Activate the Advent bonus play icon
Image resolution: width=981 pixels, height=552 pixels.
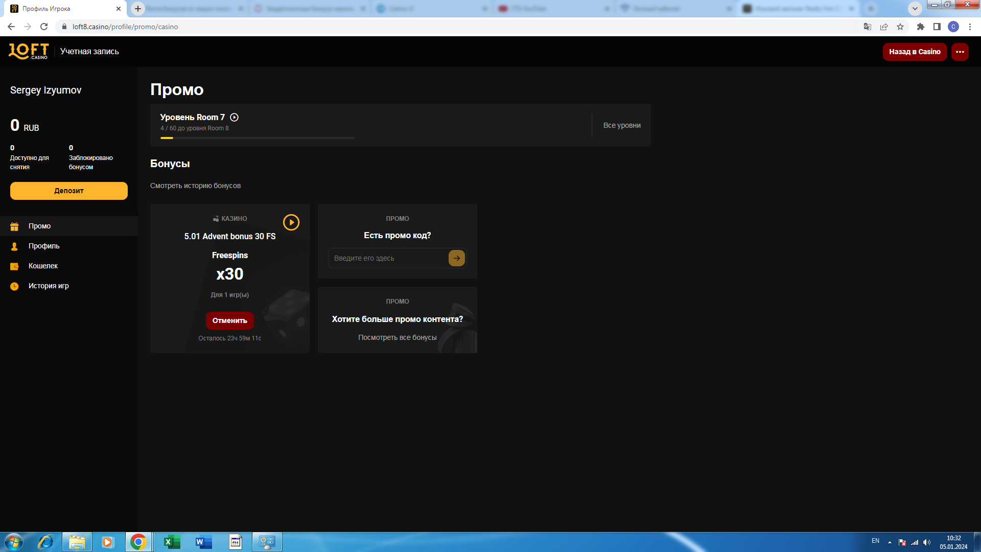291,222
